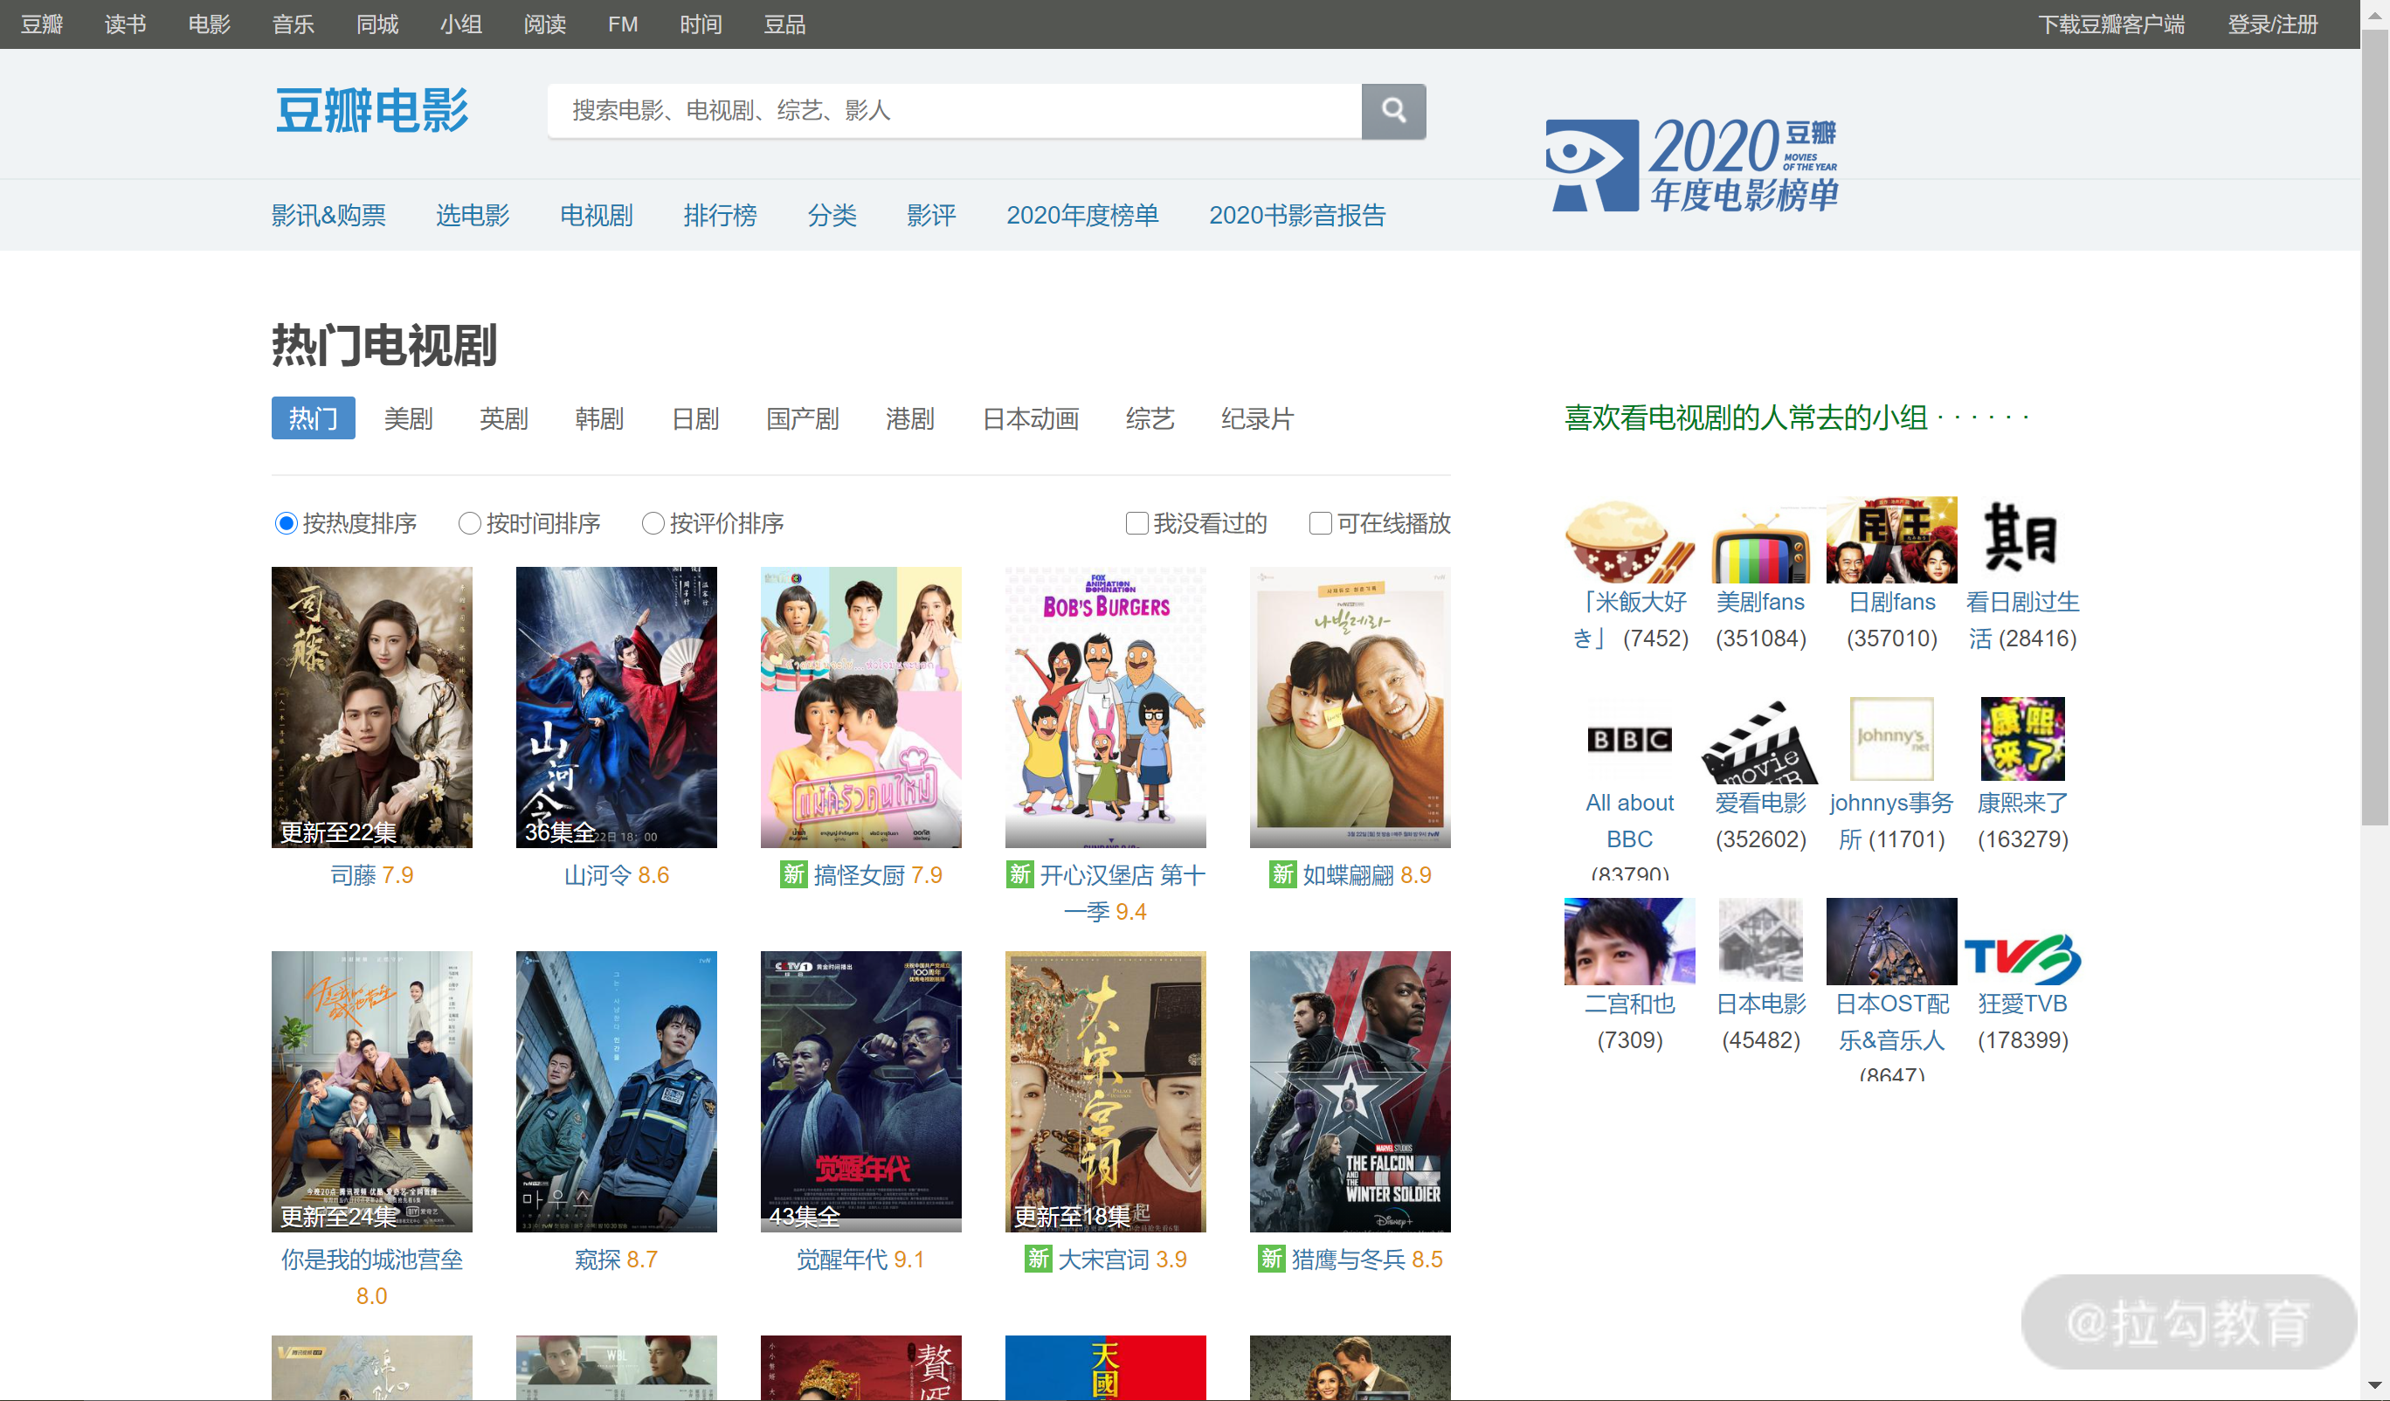
Task: Open 影讯&购票 in the navigation
Action: 328,216
